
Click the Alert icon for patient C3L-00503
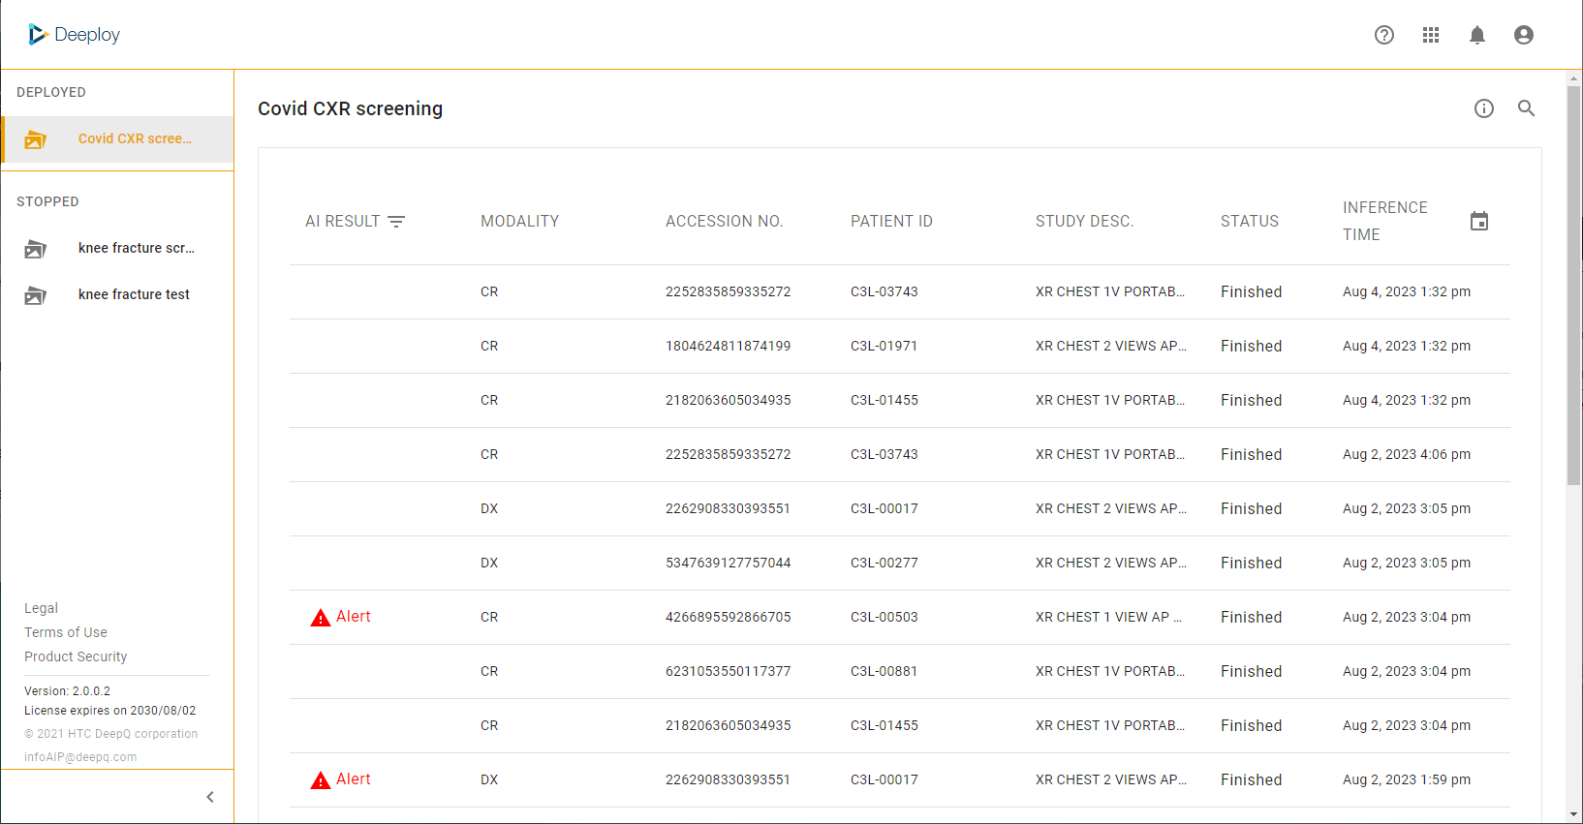pos(321,618)
